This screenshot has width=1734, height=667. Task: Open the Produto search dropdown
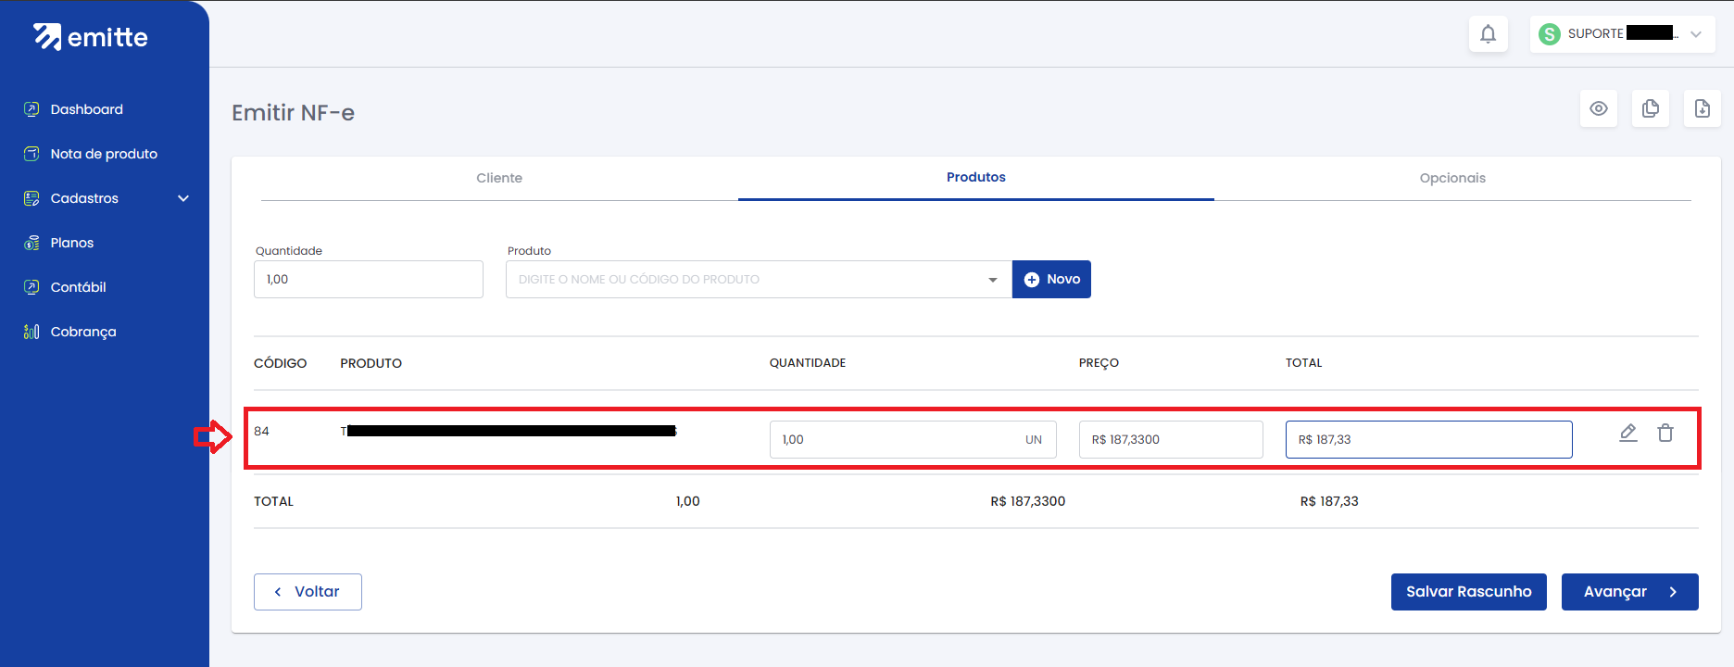point(758,279)
